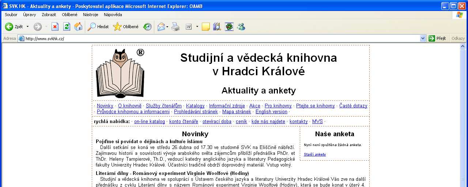Launch the ICQ flower icon
This screenshot has height=187, width=468.
(229, 27)
